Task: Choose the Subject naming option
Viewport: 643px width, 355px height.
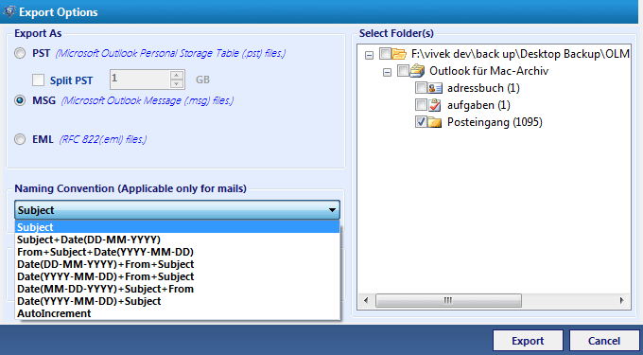Action: [177, 227]
